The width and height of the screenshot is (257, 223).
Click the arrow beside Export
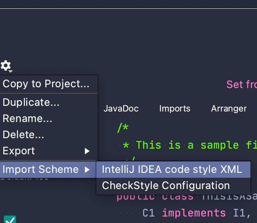pos(87,151)
